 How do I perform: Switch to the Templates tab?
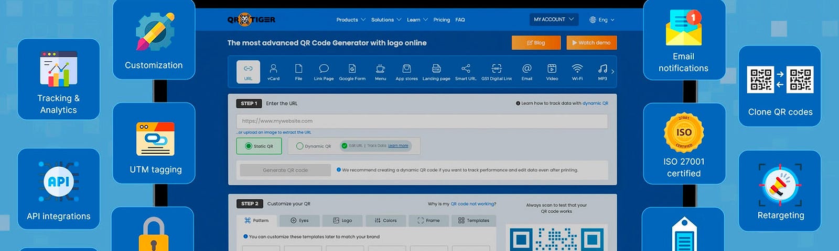(474, 220)
